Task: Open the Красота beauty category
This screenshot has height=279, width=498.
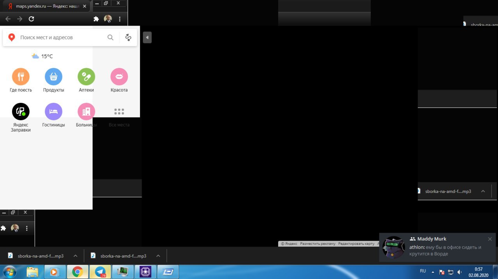Action: (x=119, y=81)
